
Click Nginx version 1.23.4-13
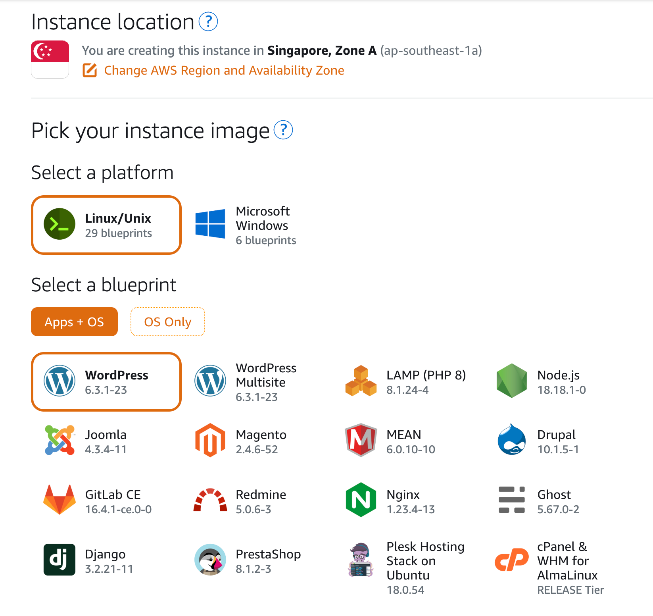pyautogui.click(x=411, y=509)
